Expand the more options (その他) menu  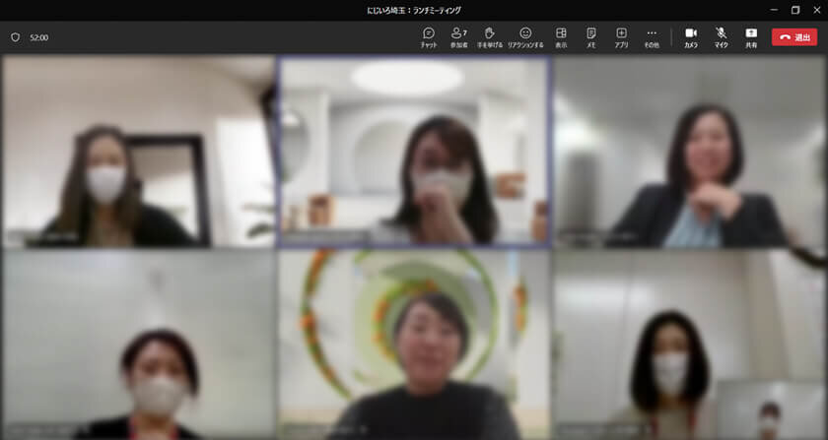(x=651, y=37)
